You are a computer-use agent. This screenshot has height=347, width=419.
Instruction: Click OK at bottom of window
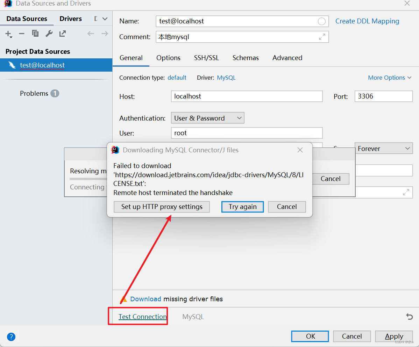coord(310,336)
